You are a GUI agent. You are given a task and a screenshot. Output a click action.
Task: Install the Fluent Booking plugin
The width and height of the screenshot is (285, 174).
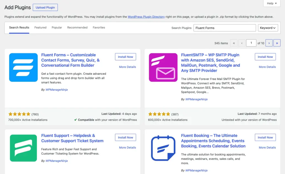click(265, 137)
